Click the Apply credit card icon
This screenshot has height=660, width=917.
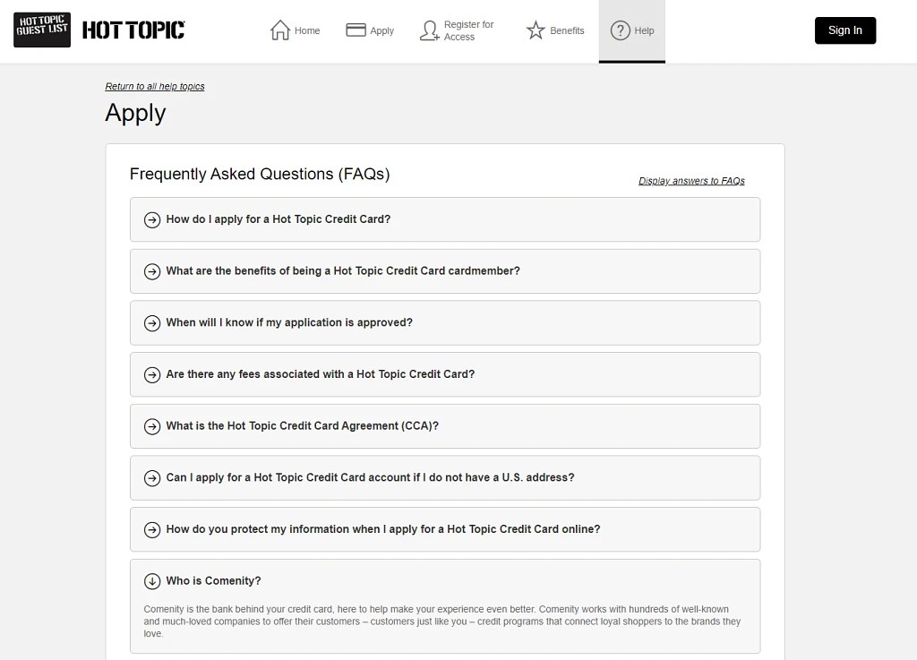pos(356,30)
